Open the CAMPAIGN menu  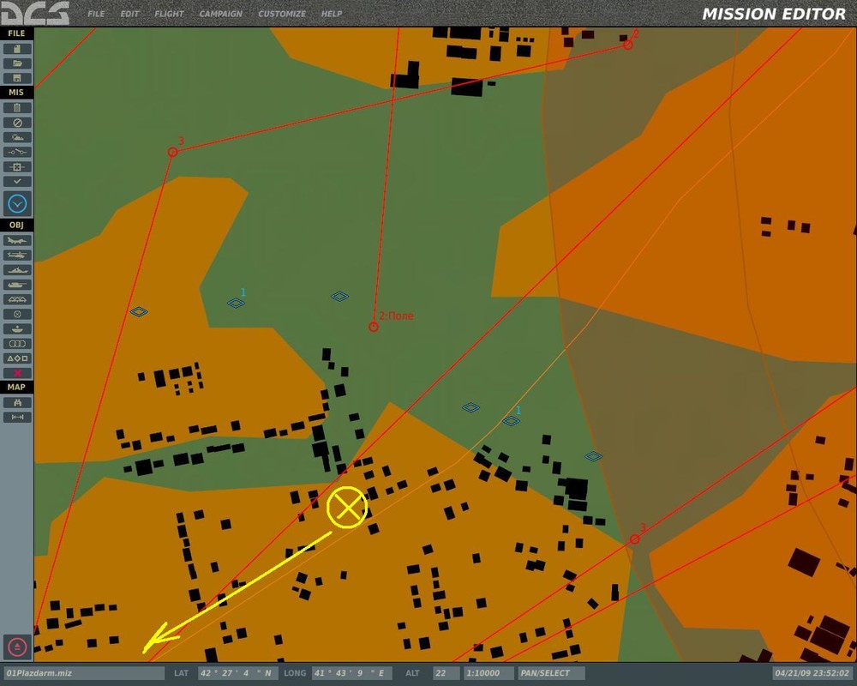pos(220,14)
